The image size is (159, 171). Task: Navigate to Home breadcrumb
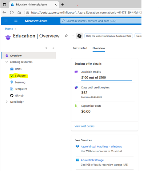[x=9, y=29]
